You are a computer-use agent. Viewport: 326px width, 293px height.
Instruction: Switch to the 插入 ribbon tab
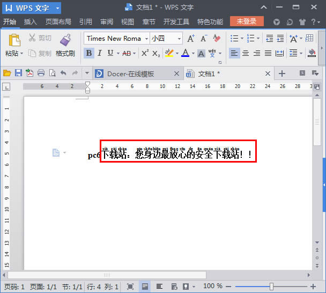point(30,22)
